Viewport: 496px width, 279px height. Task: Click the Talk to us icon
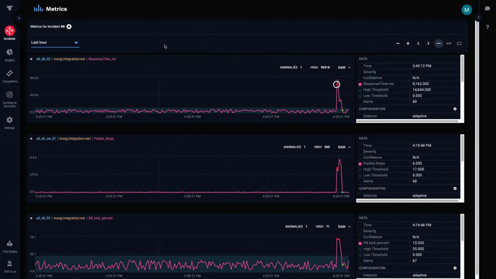pos(9,264)
